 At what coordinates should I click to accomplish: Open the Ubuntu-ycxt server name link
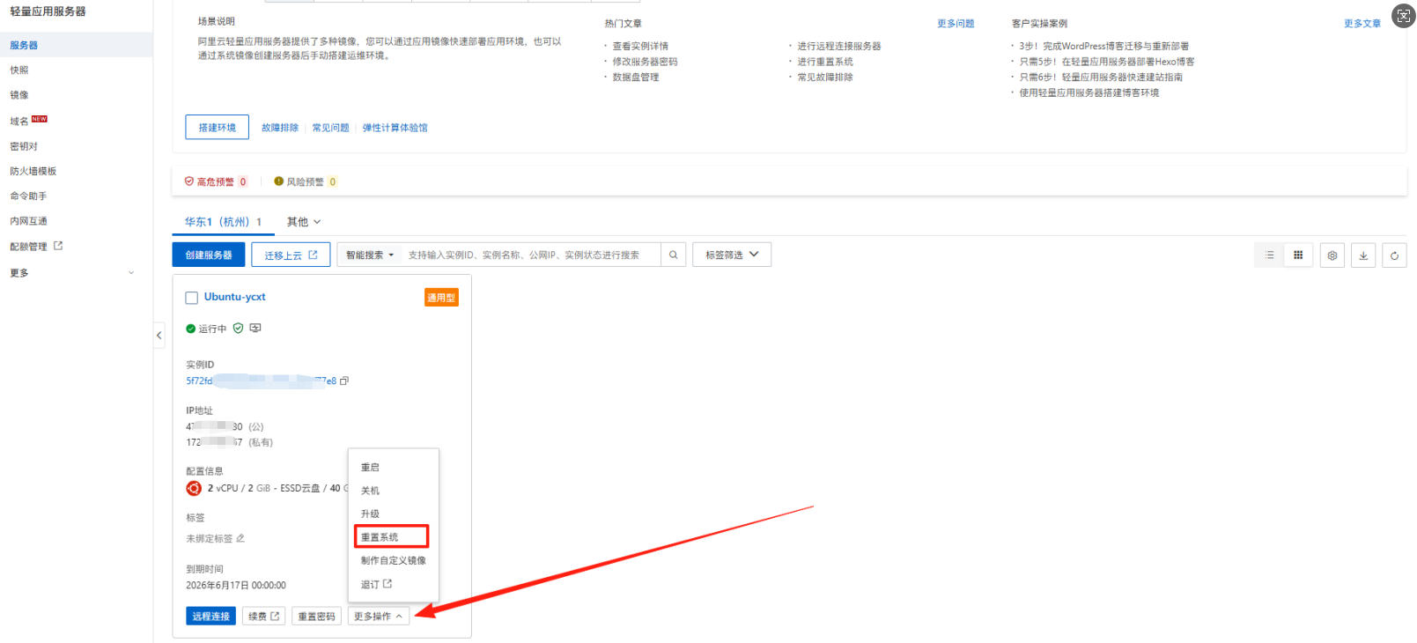click(235, 297)
